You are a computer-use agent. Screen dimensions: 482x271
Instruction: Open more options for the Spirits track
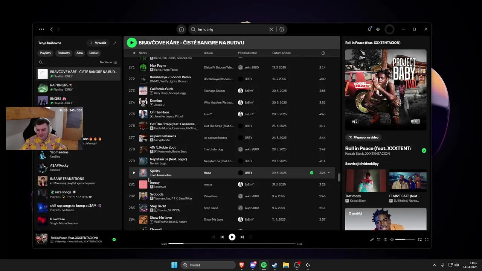[330, 173]
